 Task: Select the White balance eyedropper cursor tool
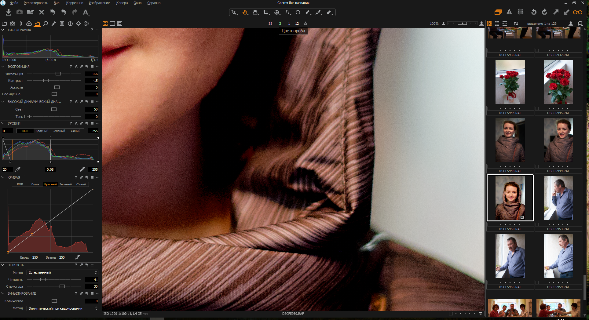click(x=319, y=13)
